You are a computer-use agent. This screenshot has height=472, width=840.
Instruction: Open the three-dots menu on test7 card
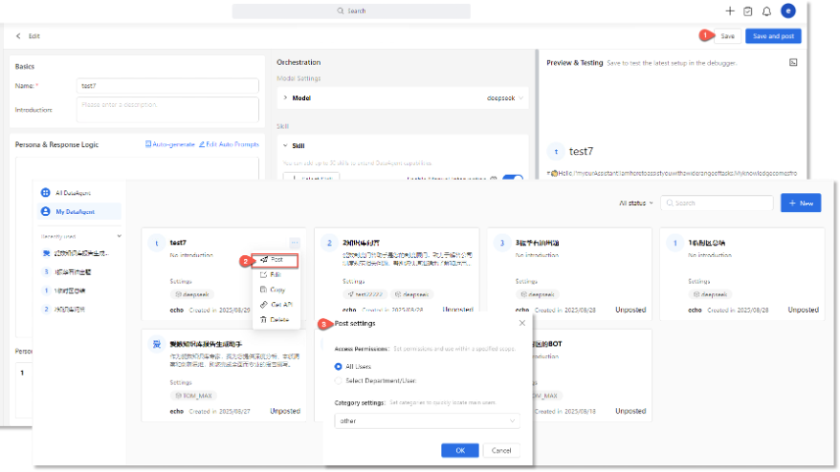click(x=296, y=243)
